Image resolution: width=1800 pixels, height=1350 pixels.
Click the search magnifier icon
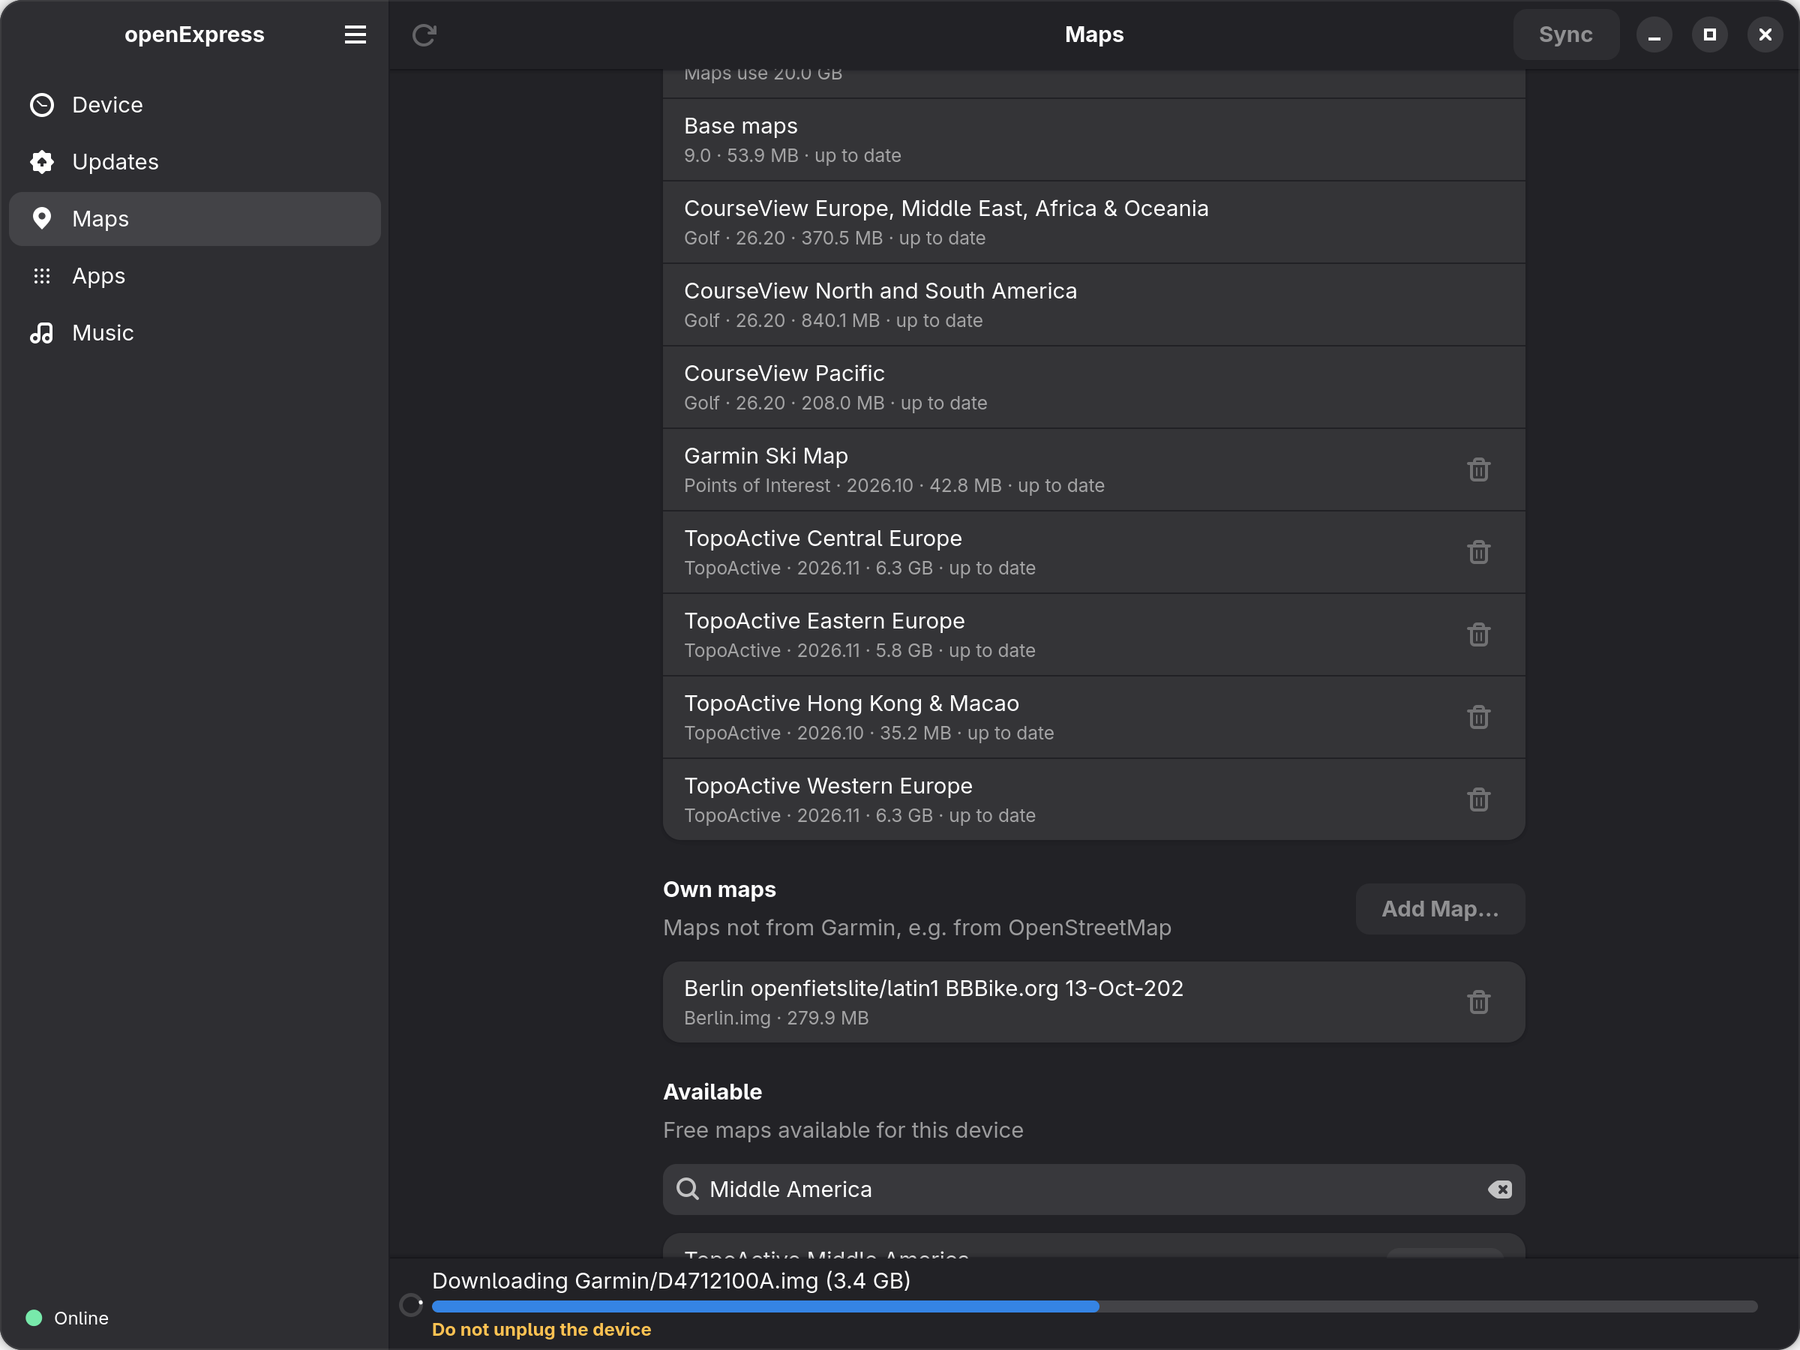(x=688, y=1189)
